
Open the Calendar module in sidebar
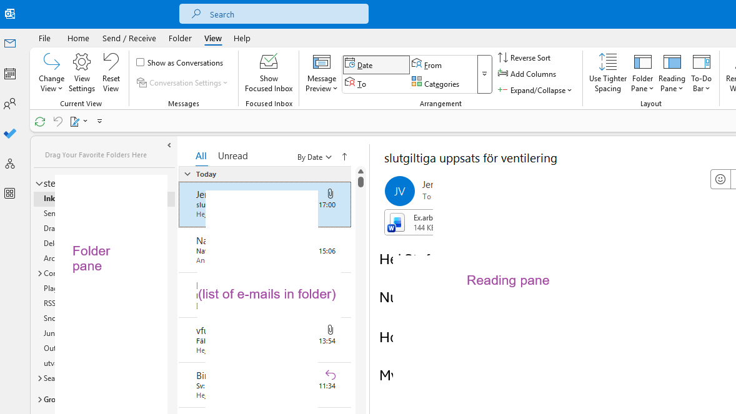point(10,74)
